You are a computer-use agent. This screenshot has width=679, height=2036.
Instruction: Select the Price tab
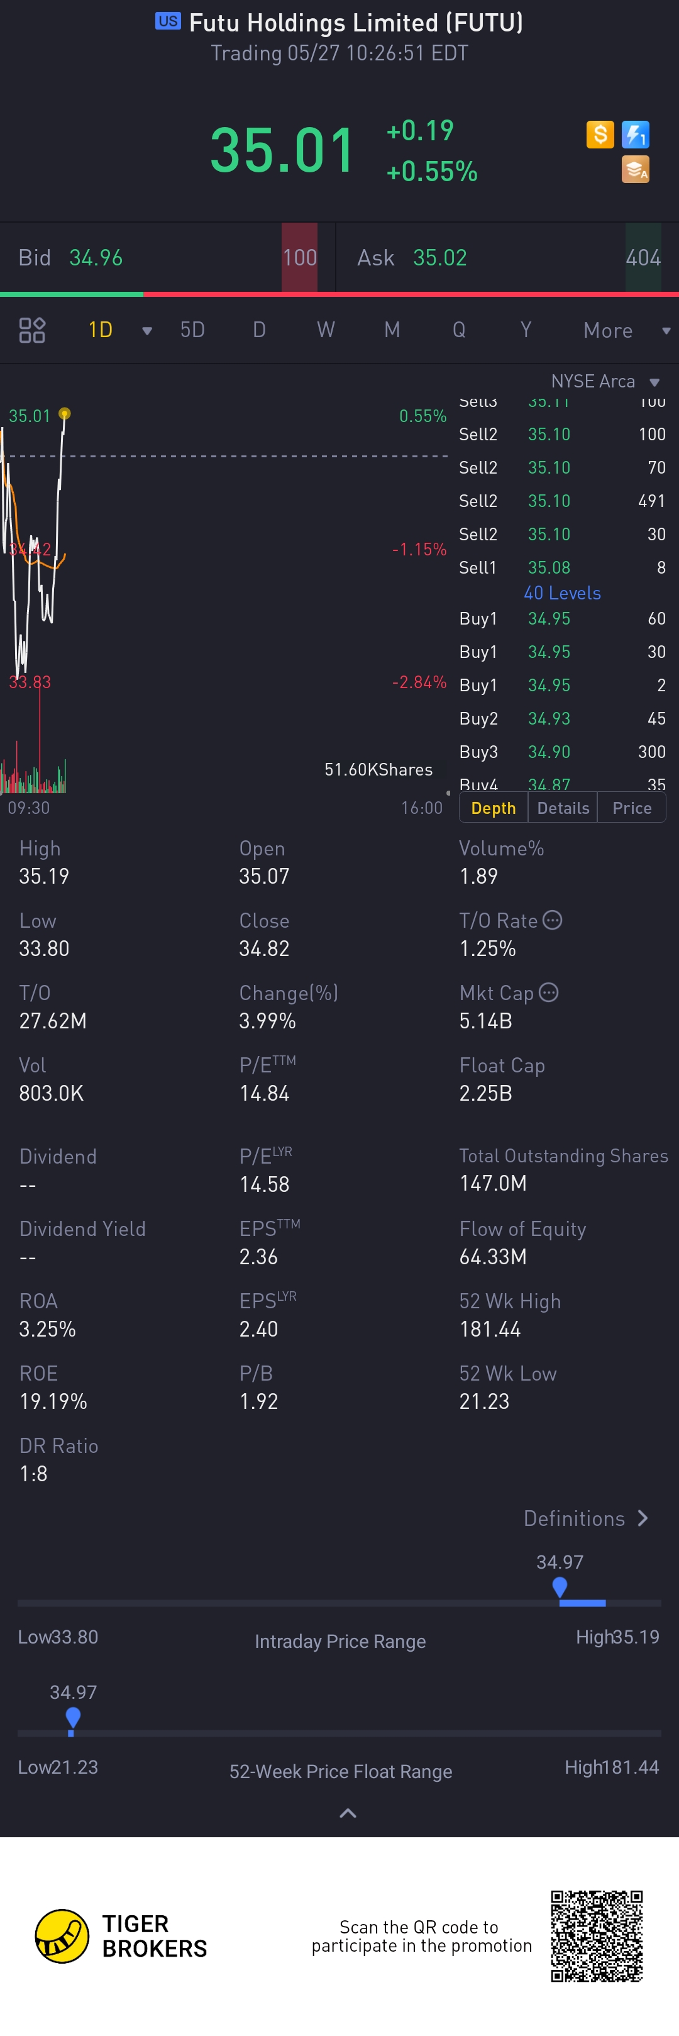coord(632,808)
